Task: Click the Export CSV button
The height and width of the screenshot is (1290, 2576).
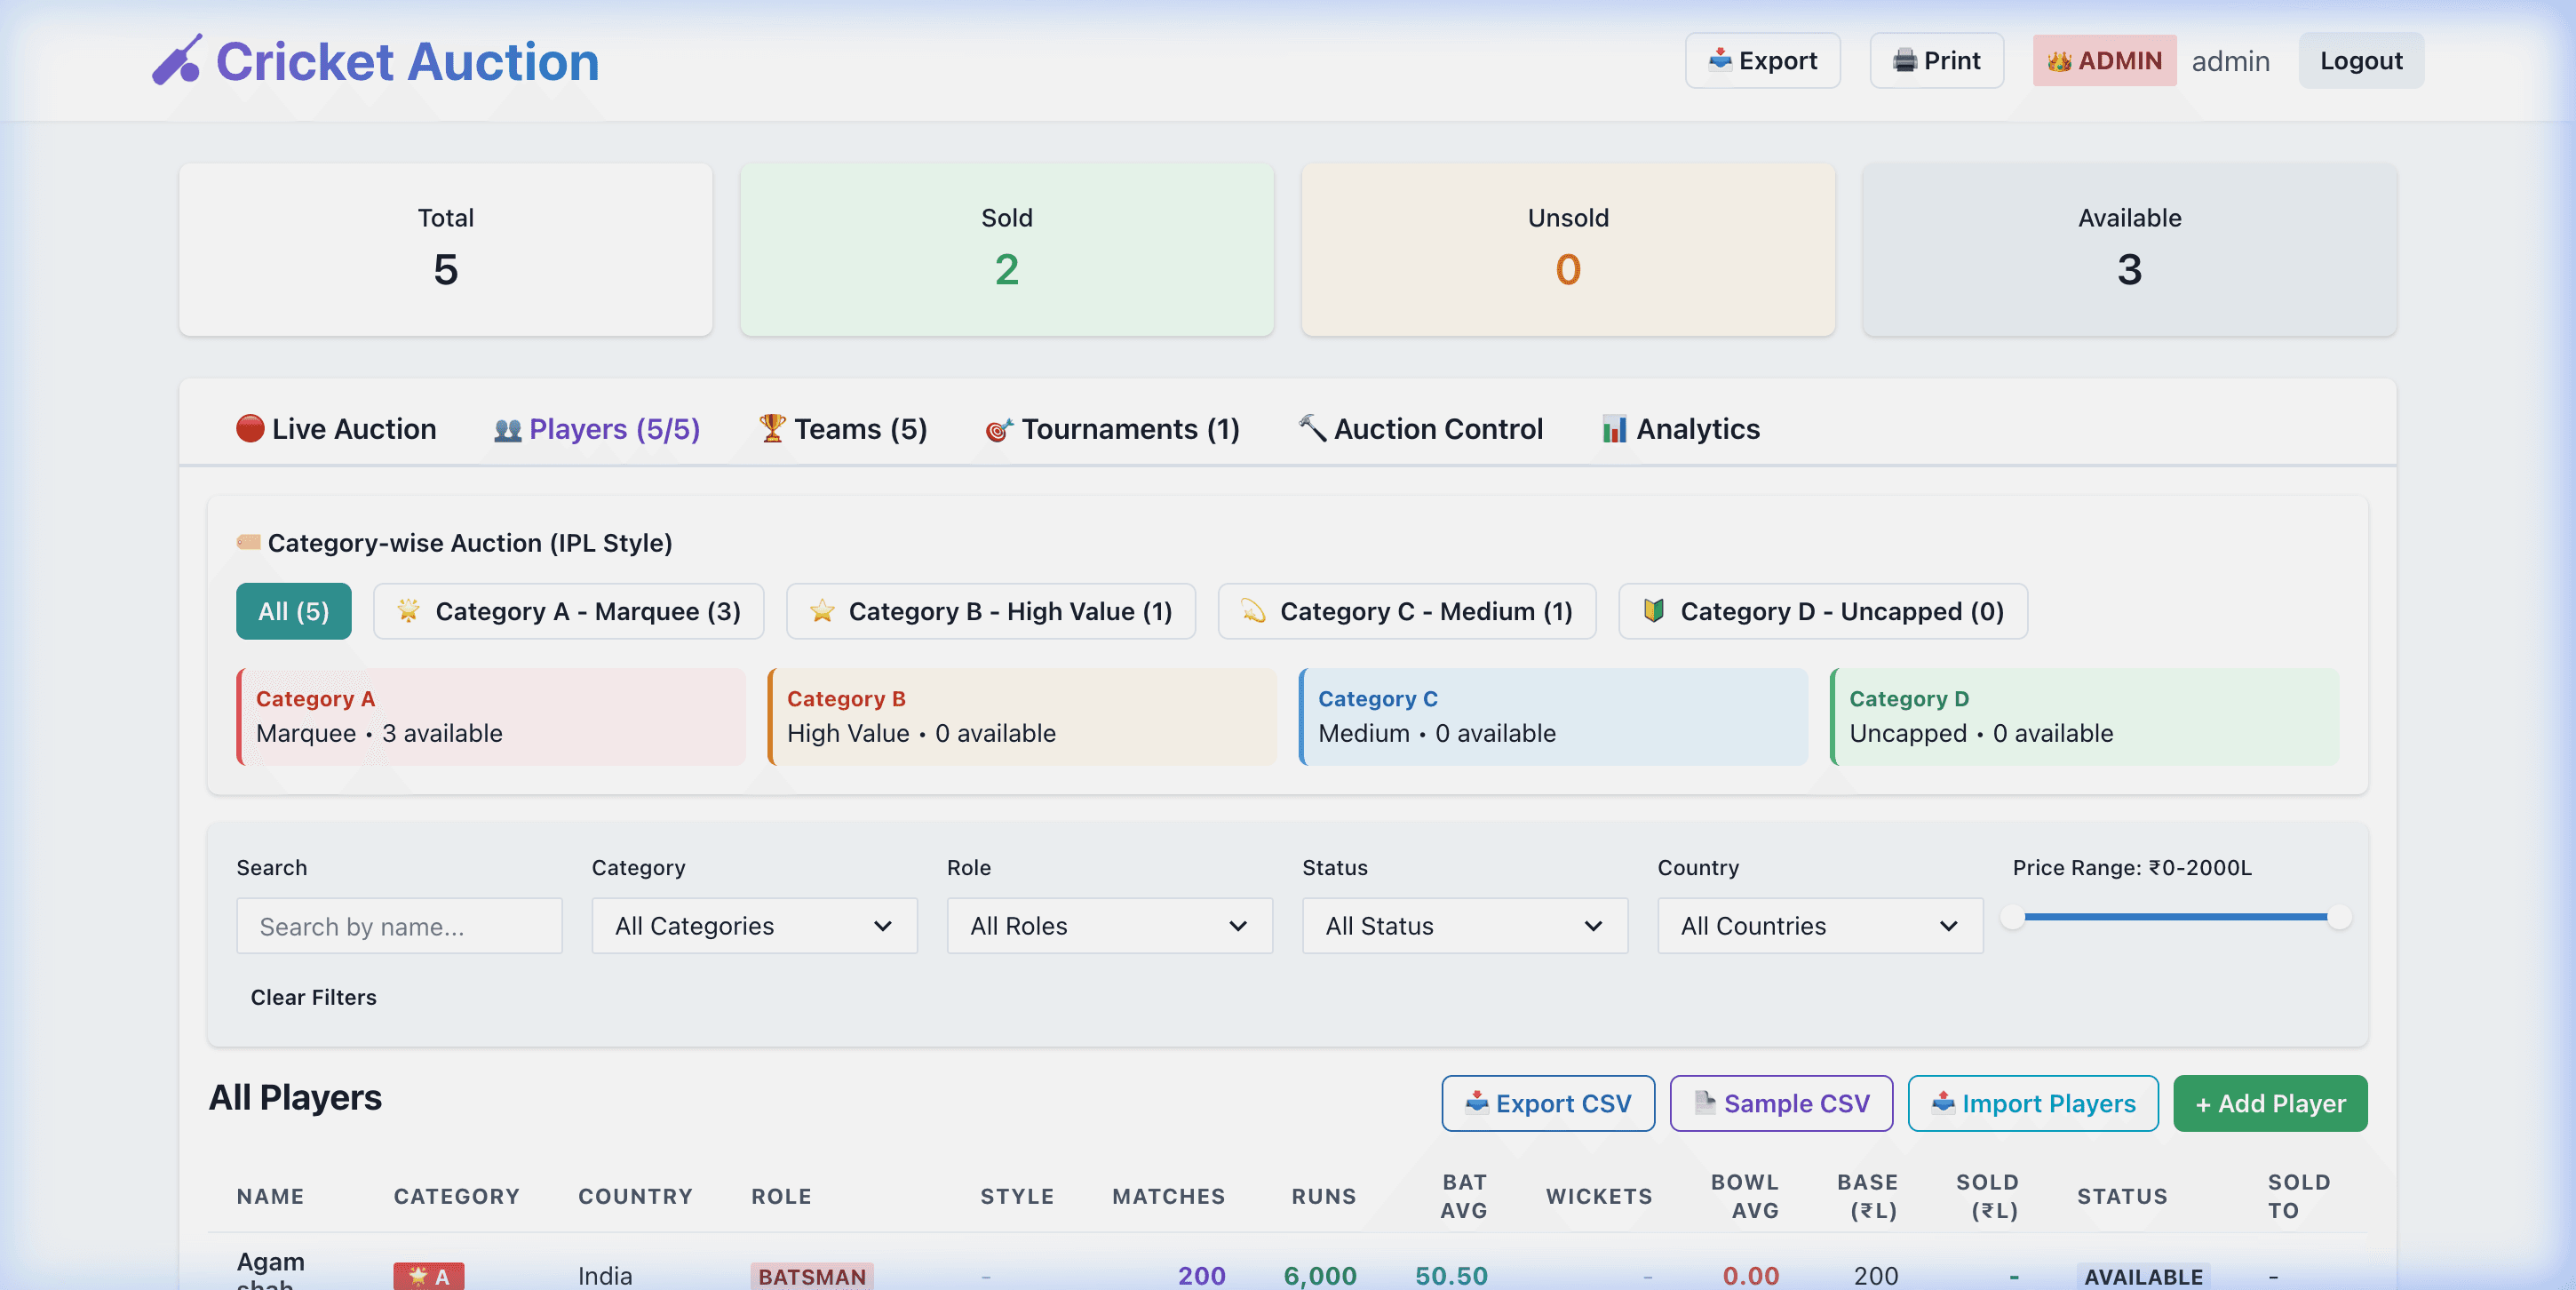Action: (1548, 1103)
